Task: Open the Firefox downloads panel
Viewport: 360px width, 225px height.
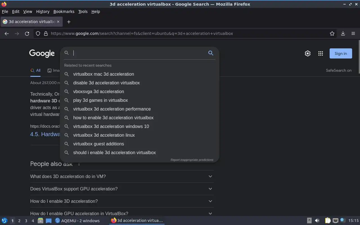Action: point(343,33)
